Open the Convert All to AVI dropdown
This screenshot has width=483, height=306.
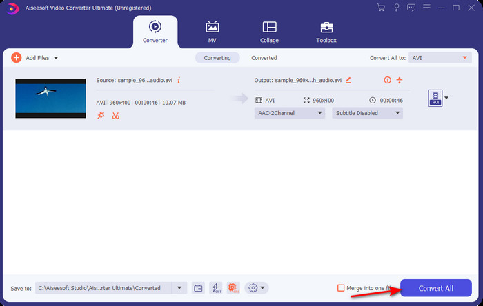(440, 58)
